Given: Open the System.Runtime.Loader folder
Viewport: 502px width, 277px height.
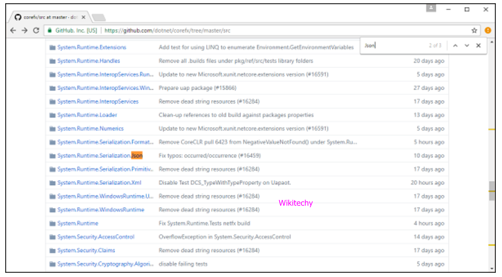Looking at the screenshot, I should 87,115.
